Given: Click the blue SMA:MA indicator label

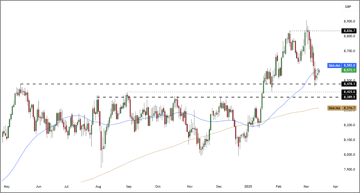Looking at the screenshot, I should coord(334,65).
